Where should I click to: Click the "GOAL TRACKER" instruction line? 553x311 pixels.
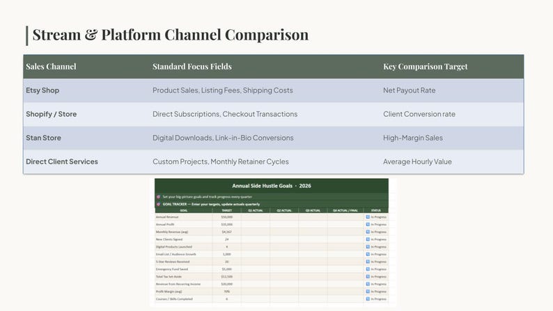[211, 205]
